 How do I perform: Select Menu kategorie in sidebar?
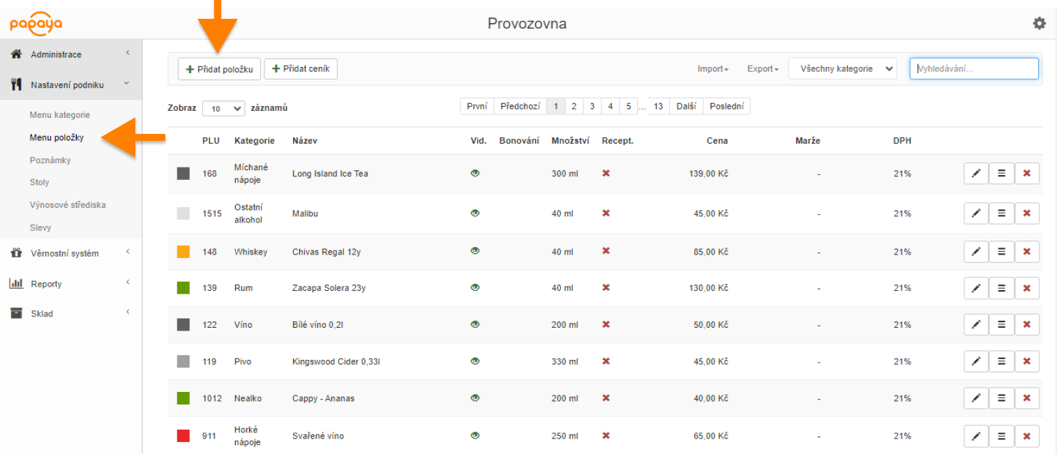(59, 115)
